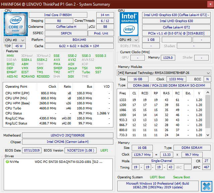The height and width of the screenshot is (193, 214).
Task: Open the CPU #0 selector dropdown
Action: point(15,40)
